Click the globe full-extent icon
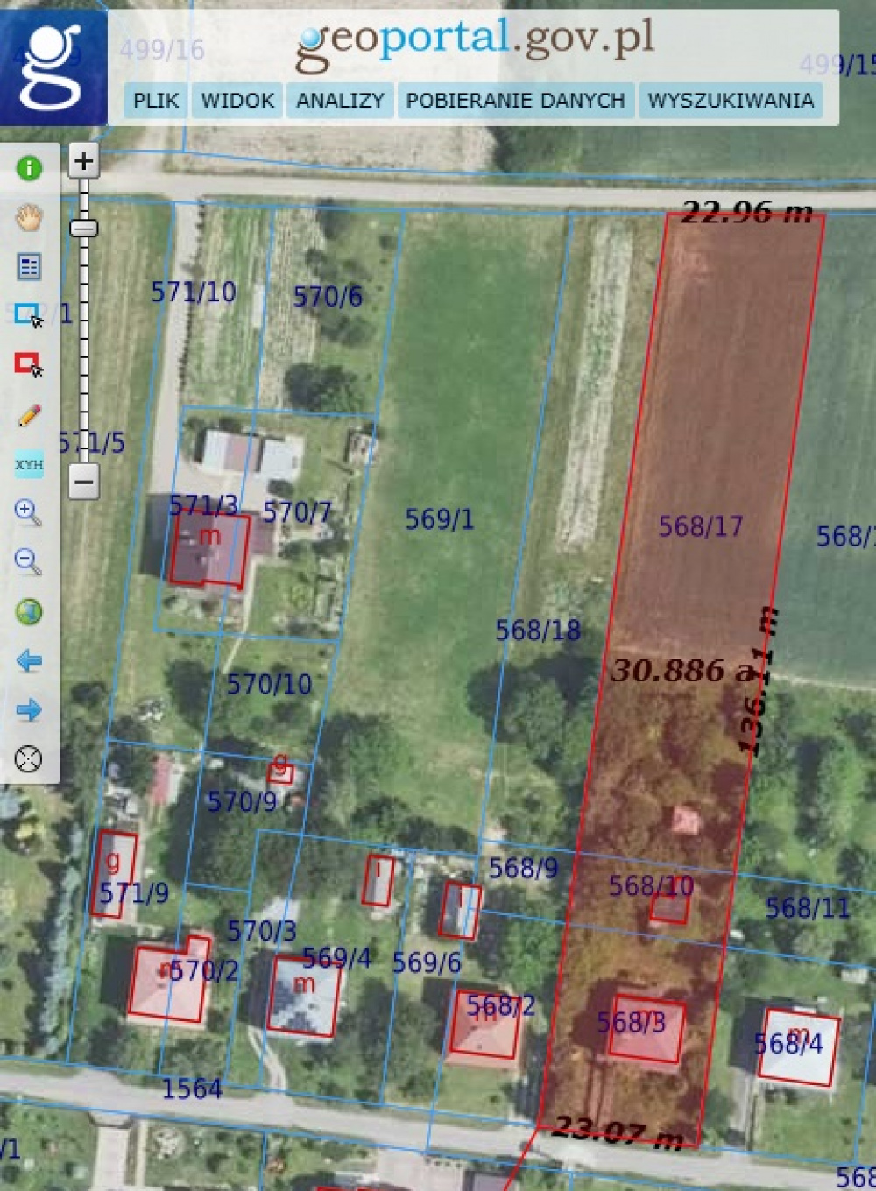876x1191 pixels. pyautogui.click(x=29, y=611)
